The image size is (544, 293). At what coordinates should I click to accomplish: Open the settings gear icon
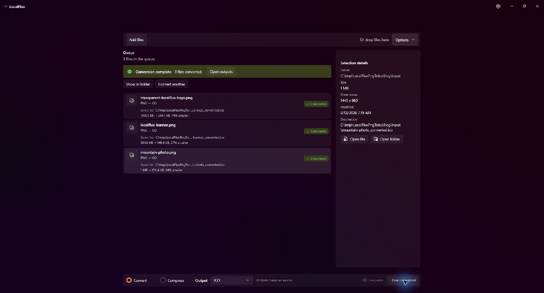coord(498,6)
